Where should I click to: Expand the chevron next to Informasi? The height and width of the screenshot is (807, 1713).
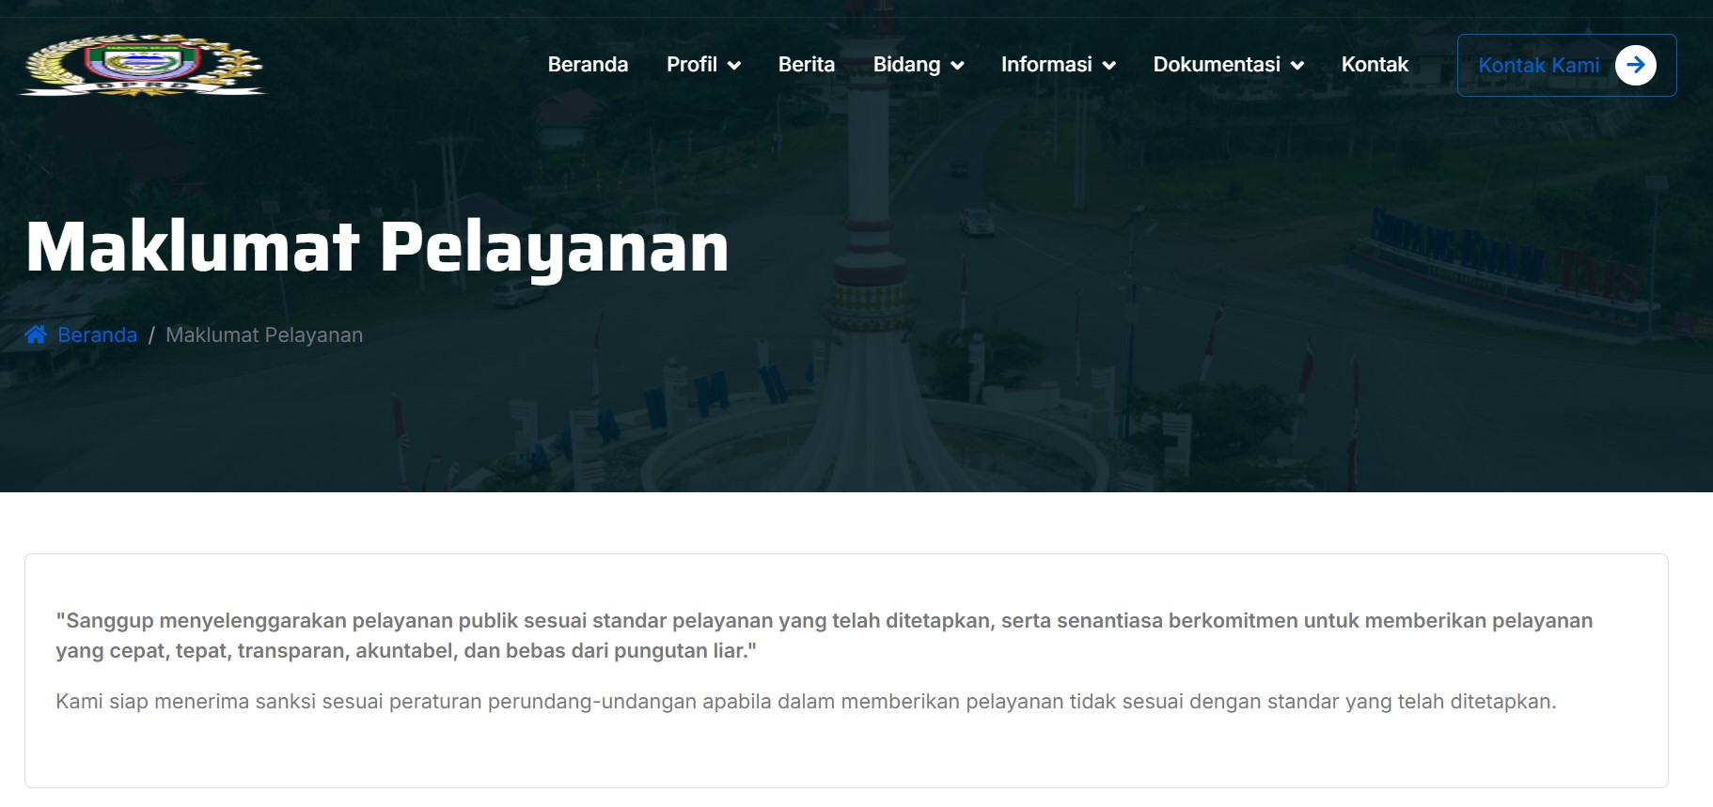click(1109, 66)
